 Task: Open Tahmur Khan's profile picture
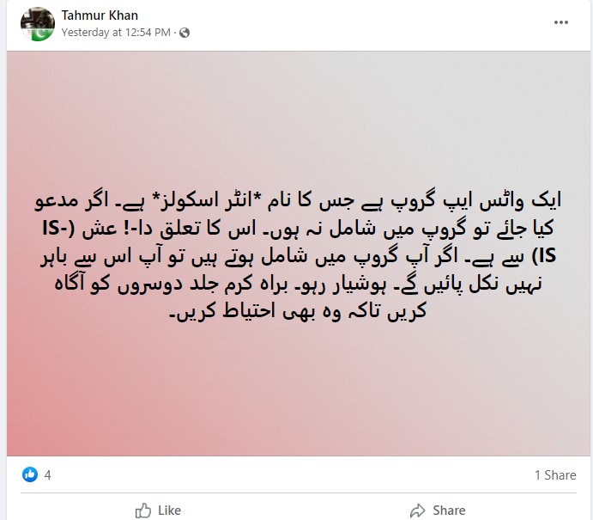coord(38,24)
